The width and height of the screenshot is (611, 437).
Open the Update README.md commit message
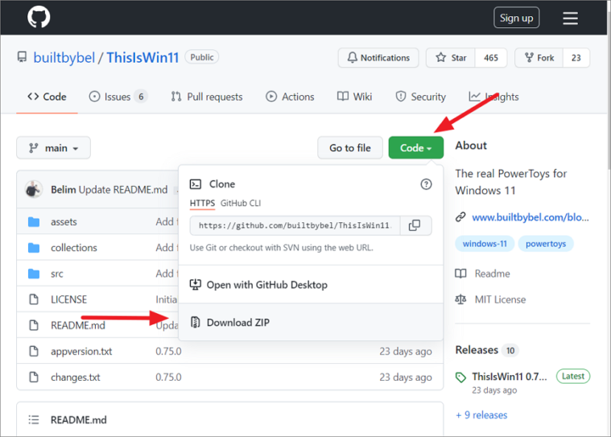pyautogui.click(x=123, y=190)
